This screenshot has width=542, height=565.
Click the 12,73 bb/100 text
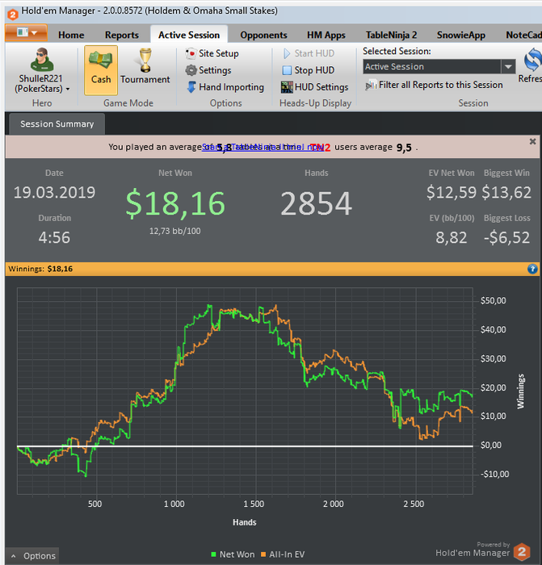click(175, 231)
